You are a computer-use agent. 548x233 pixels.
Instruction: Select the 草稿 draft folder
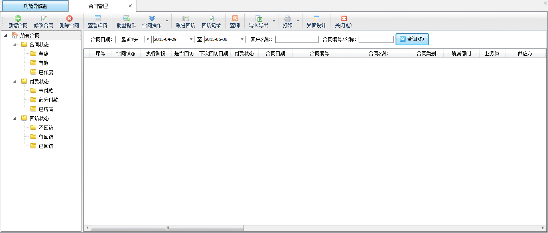pos(43,54)
